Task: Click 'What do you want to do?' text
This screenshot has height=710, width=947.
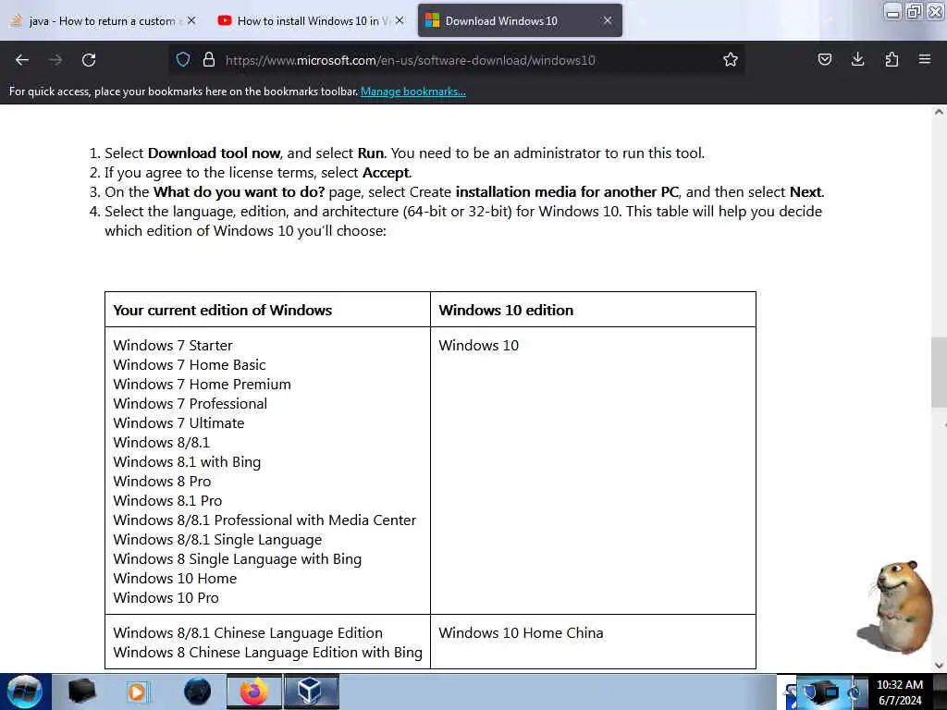Action: click(x=240, y=192)
